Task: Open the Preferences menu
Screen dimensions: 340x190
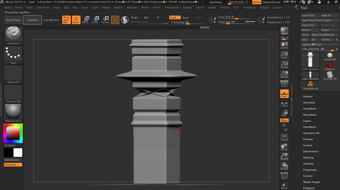Action: pyautogui.click(x=172, y=7)
